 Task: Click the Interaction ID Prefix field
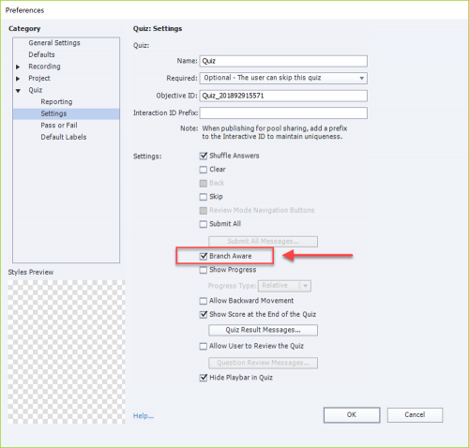pyautogui.click(x=283, y=112)
